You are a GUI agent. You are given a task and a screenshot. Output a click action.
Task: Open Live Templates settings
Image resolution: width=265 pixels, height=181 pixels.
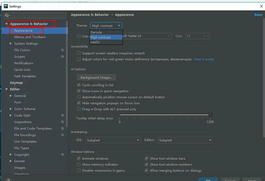pos(25,142)
